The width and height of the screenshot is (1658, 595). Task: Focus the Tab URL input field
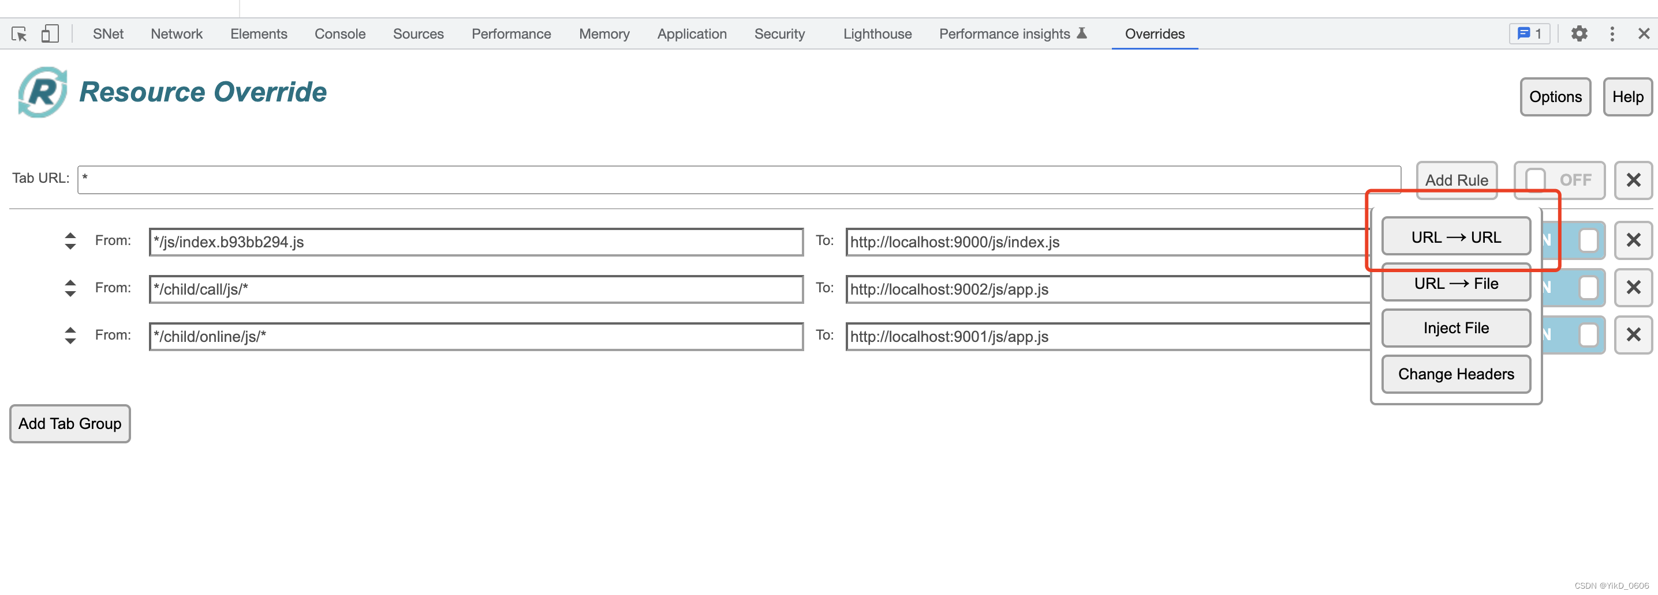[739, 180]
